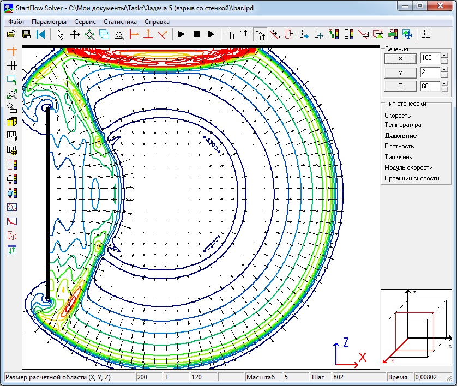
Task: Click the green up-down arrows icon
Action: (12, 250)
